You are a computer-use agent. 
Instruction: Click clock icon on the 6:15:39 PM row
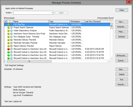pyautogui.click(x=11, y=52)
